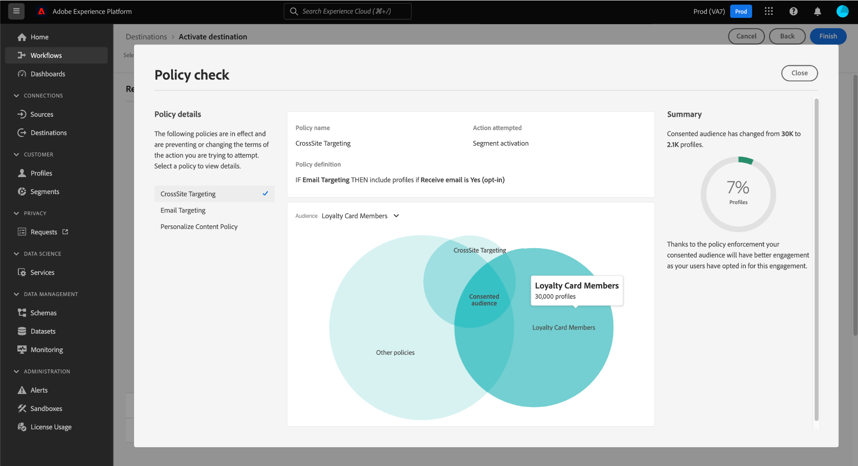Click the search magnifier icon
This screenshot has width=858, height=466.
point(294,11)
